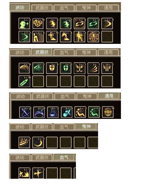Viewport: 146px width, 186px height.
Task: Select the golden eye Lv.10 skill
Action: (108, 112)
